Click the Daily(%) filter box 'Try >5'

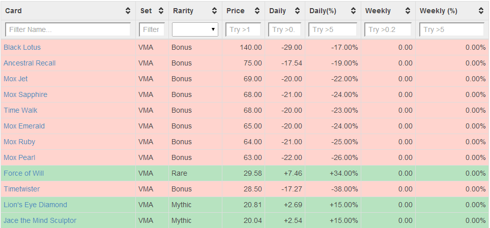point(333,29)
